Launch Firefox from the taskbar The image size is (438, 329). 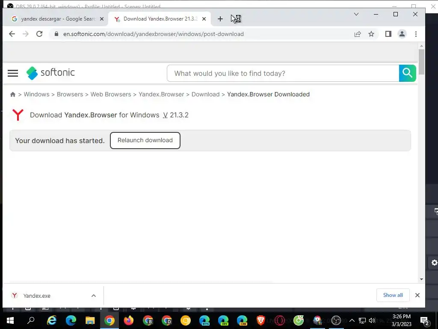[128, 320]
